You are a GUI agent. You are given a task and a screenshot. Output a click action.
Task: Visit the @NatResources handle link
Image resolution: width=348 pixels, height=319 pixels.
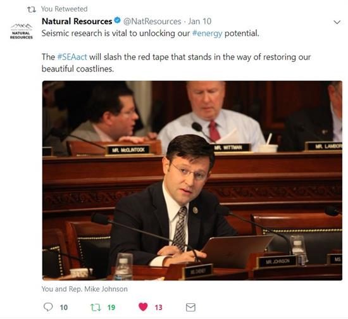[x=152, y=22]
